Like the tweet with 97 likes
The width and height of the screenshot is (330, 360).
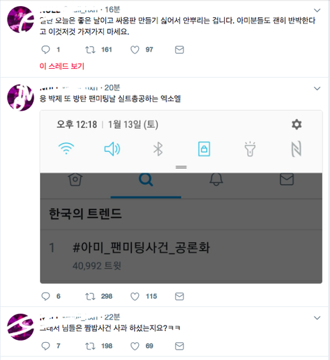click(x=135, y=50)
